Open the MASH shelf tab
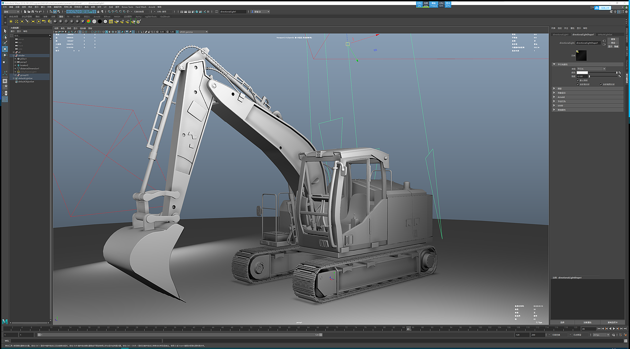Screen dimensions: 630x349 click(x=117, y=17)
